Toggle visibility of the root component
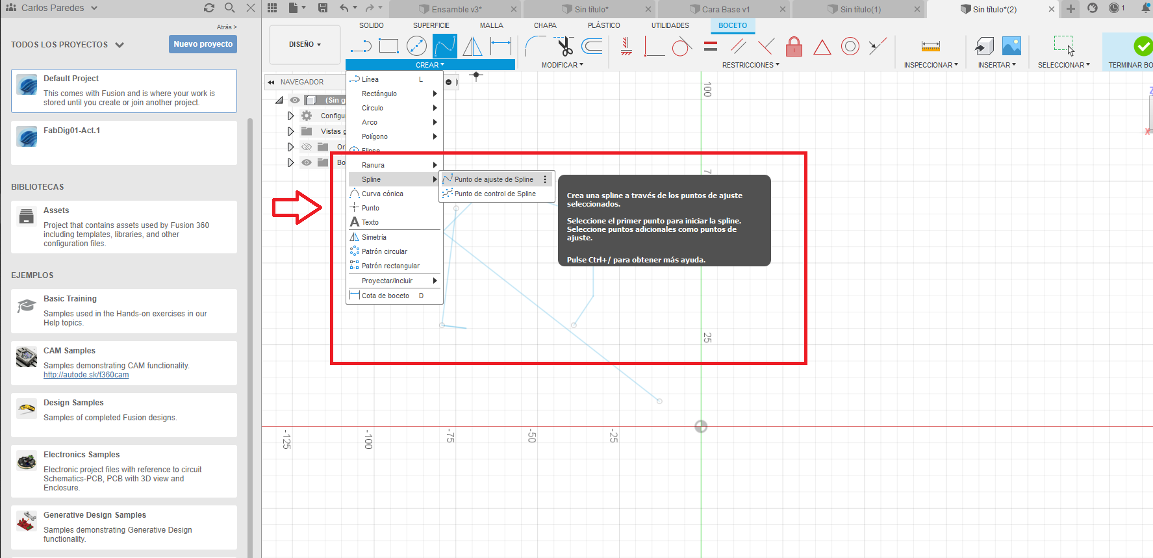The height and width of the screenshot is (558, 1153). pyautogui.click(x=295, y=100)
